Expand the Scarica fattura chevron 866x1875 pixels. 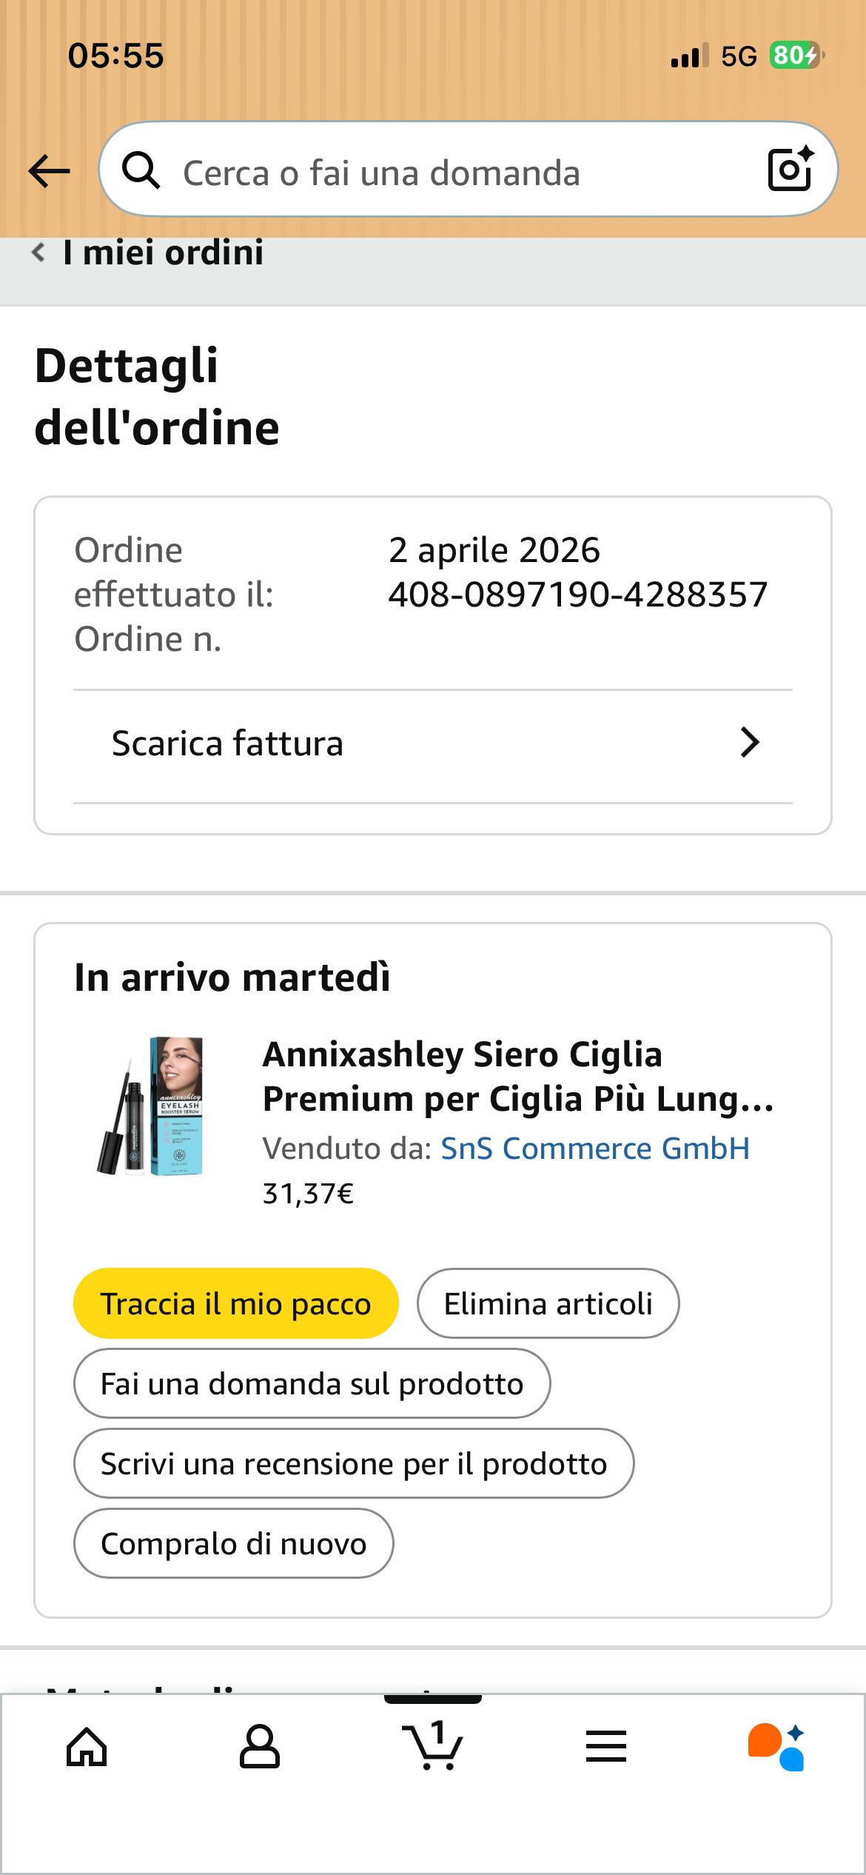[749, 743]
